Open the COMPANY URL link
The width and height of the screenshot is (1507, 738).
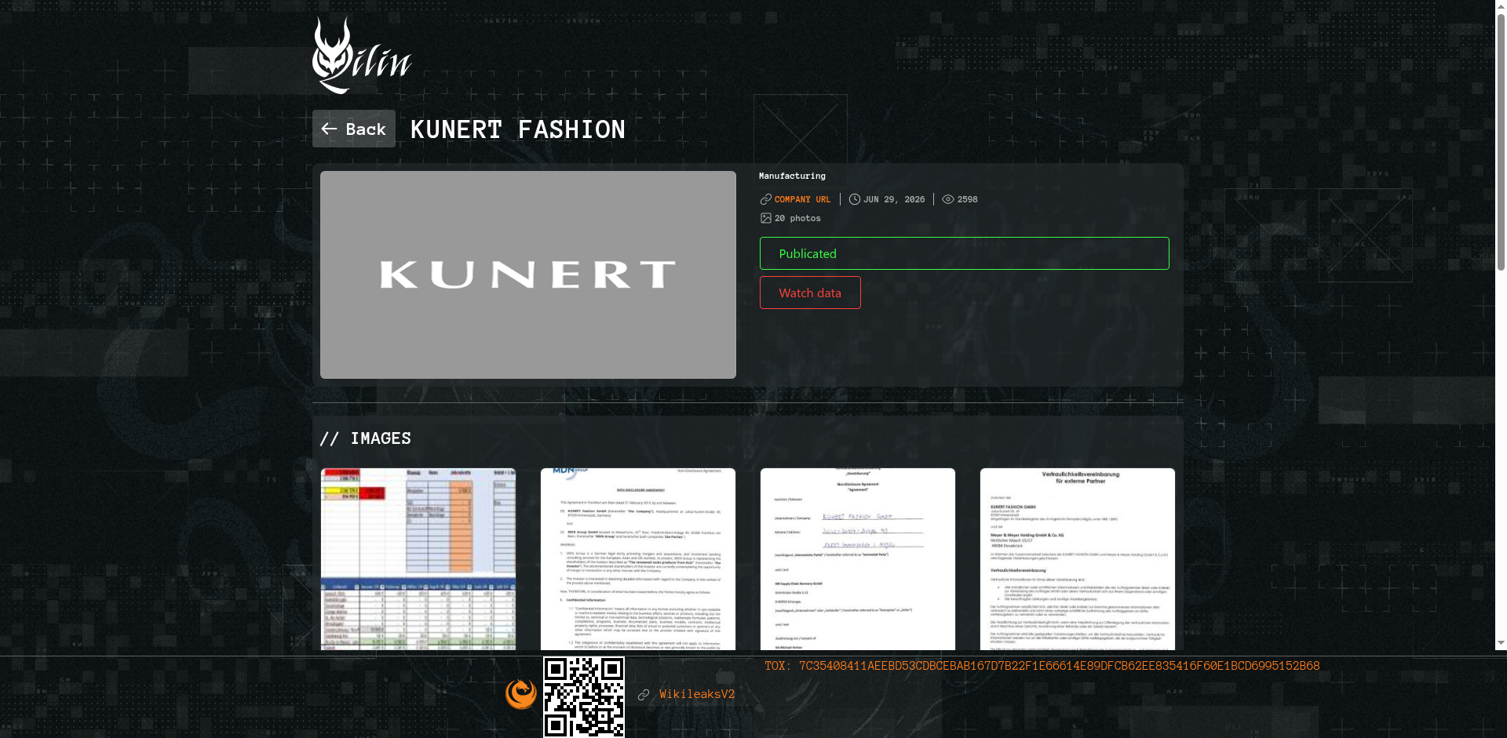click(x=802, y=199)
